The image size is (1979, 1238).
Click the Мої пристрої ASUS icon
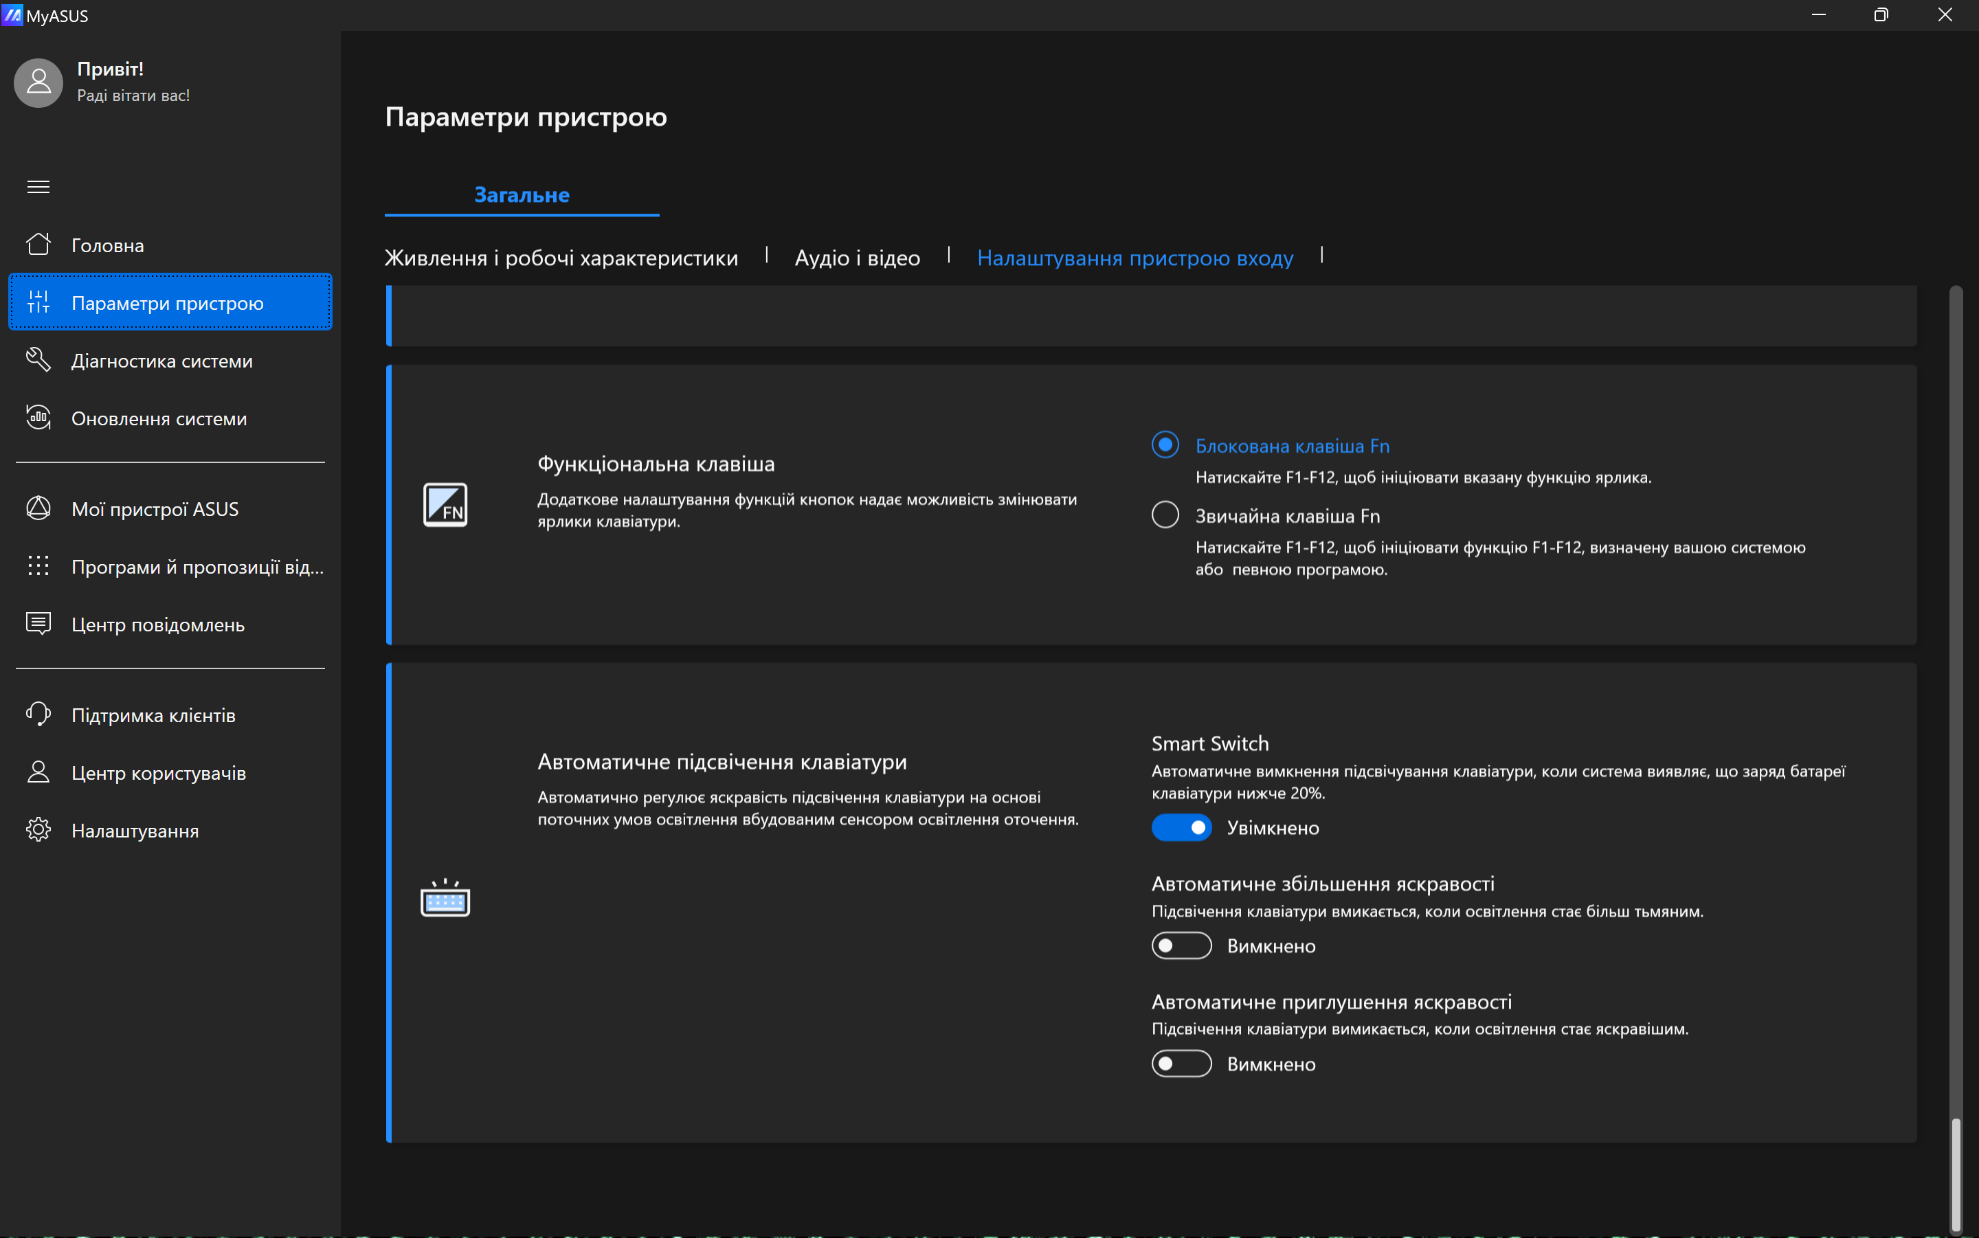38,508
